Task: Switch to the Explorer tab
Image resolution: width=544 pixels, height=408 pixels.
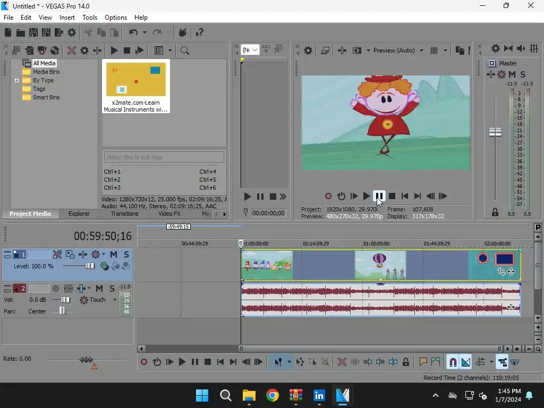Action: pyautogui.click(x=79, y=214)
